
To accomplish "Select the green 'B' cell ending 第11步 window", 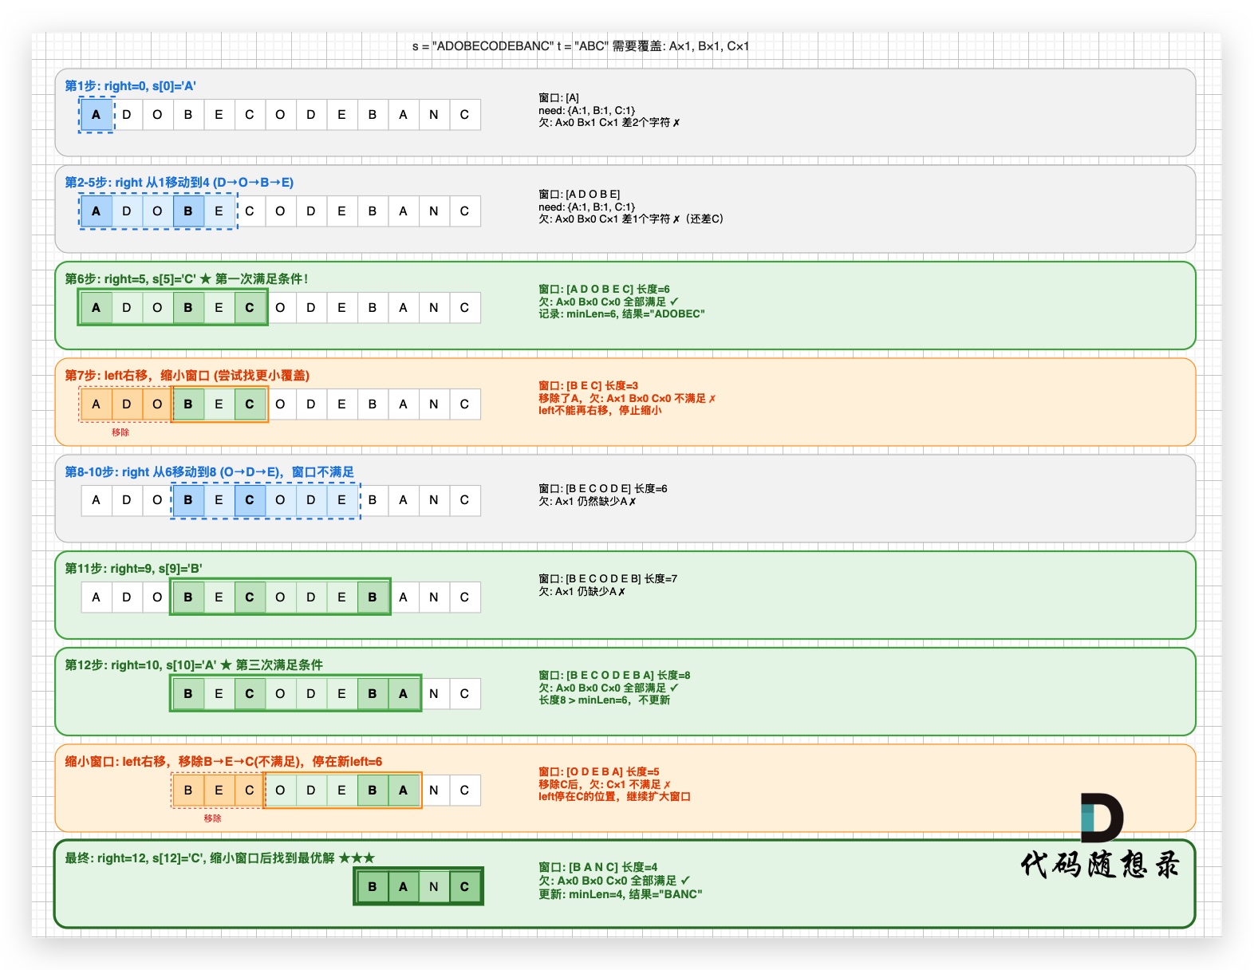I will point(373,597).
